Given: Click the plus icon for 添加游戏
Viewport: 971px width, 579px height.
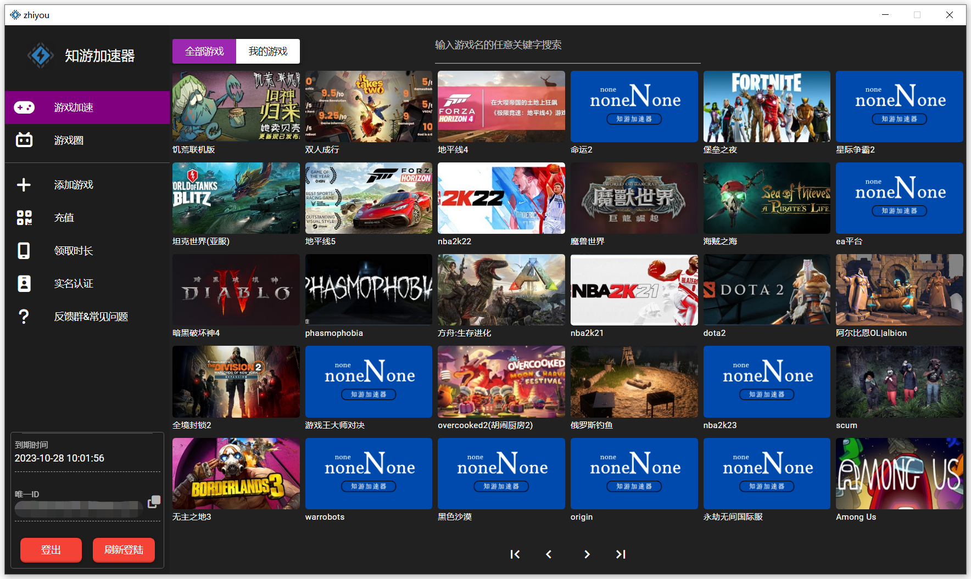Looking at the screenshot, I should (x=24, y=185).
